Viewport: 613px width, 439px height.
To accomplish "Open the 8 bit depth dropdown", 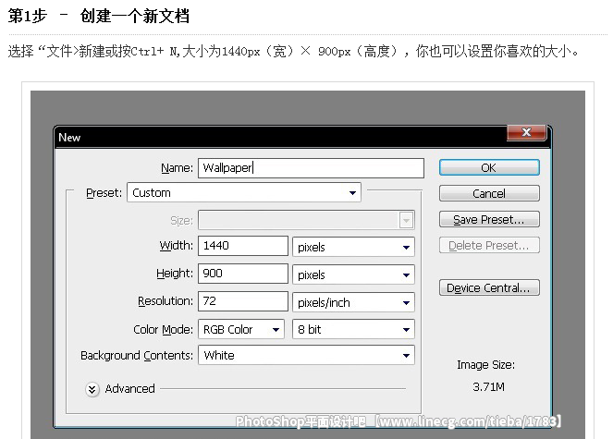I will tap(353, 329).
